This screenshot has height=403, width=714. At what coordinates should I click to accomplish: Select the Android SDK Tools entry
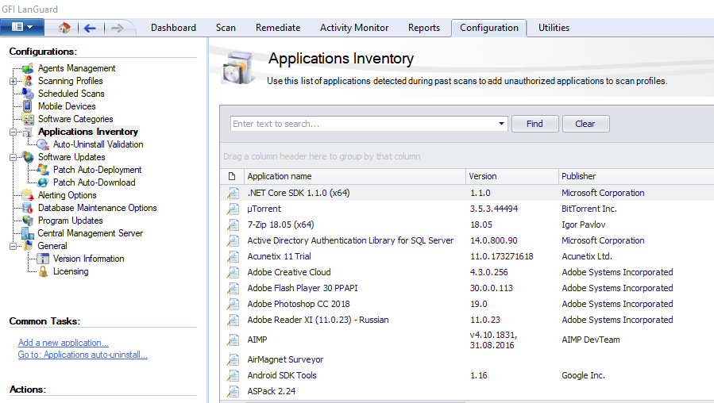(x=468, y=375)
